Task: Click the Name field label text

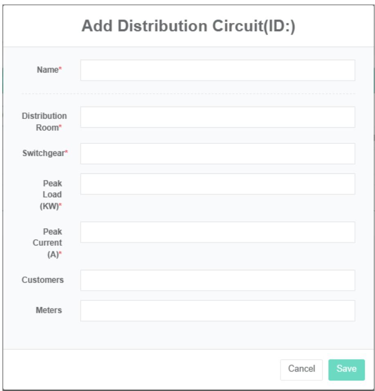Action: pyautogui.click(x=47, y=70)
